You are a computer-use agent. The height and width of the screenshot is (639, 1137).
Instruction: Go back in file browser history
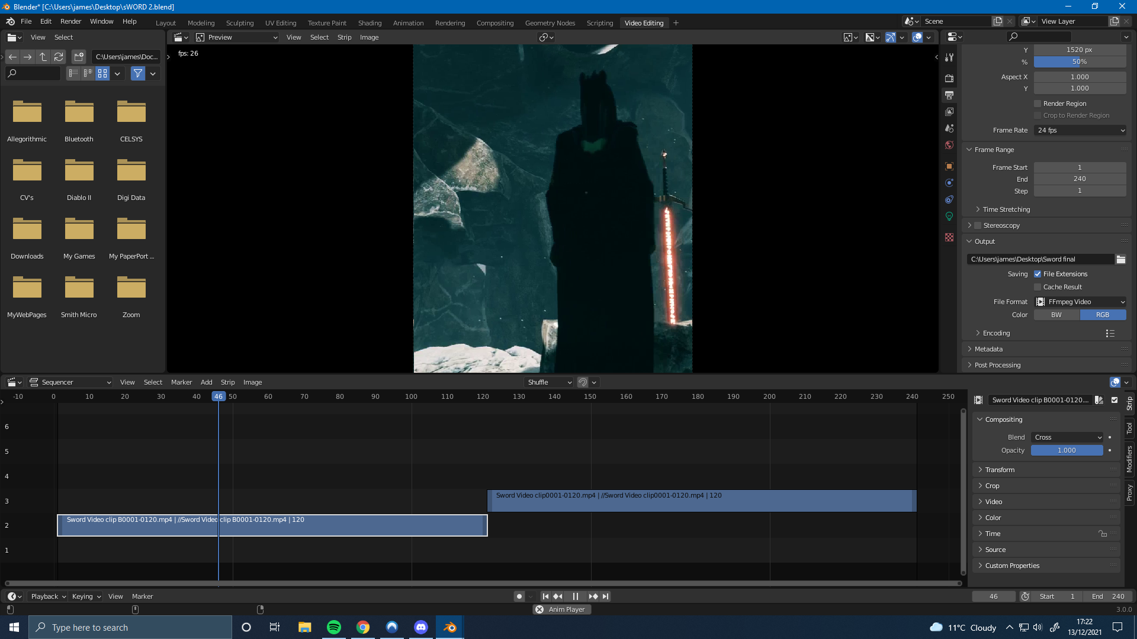click(x=12, y=57)
